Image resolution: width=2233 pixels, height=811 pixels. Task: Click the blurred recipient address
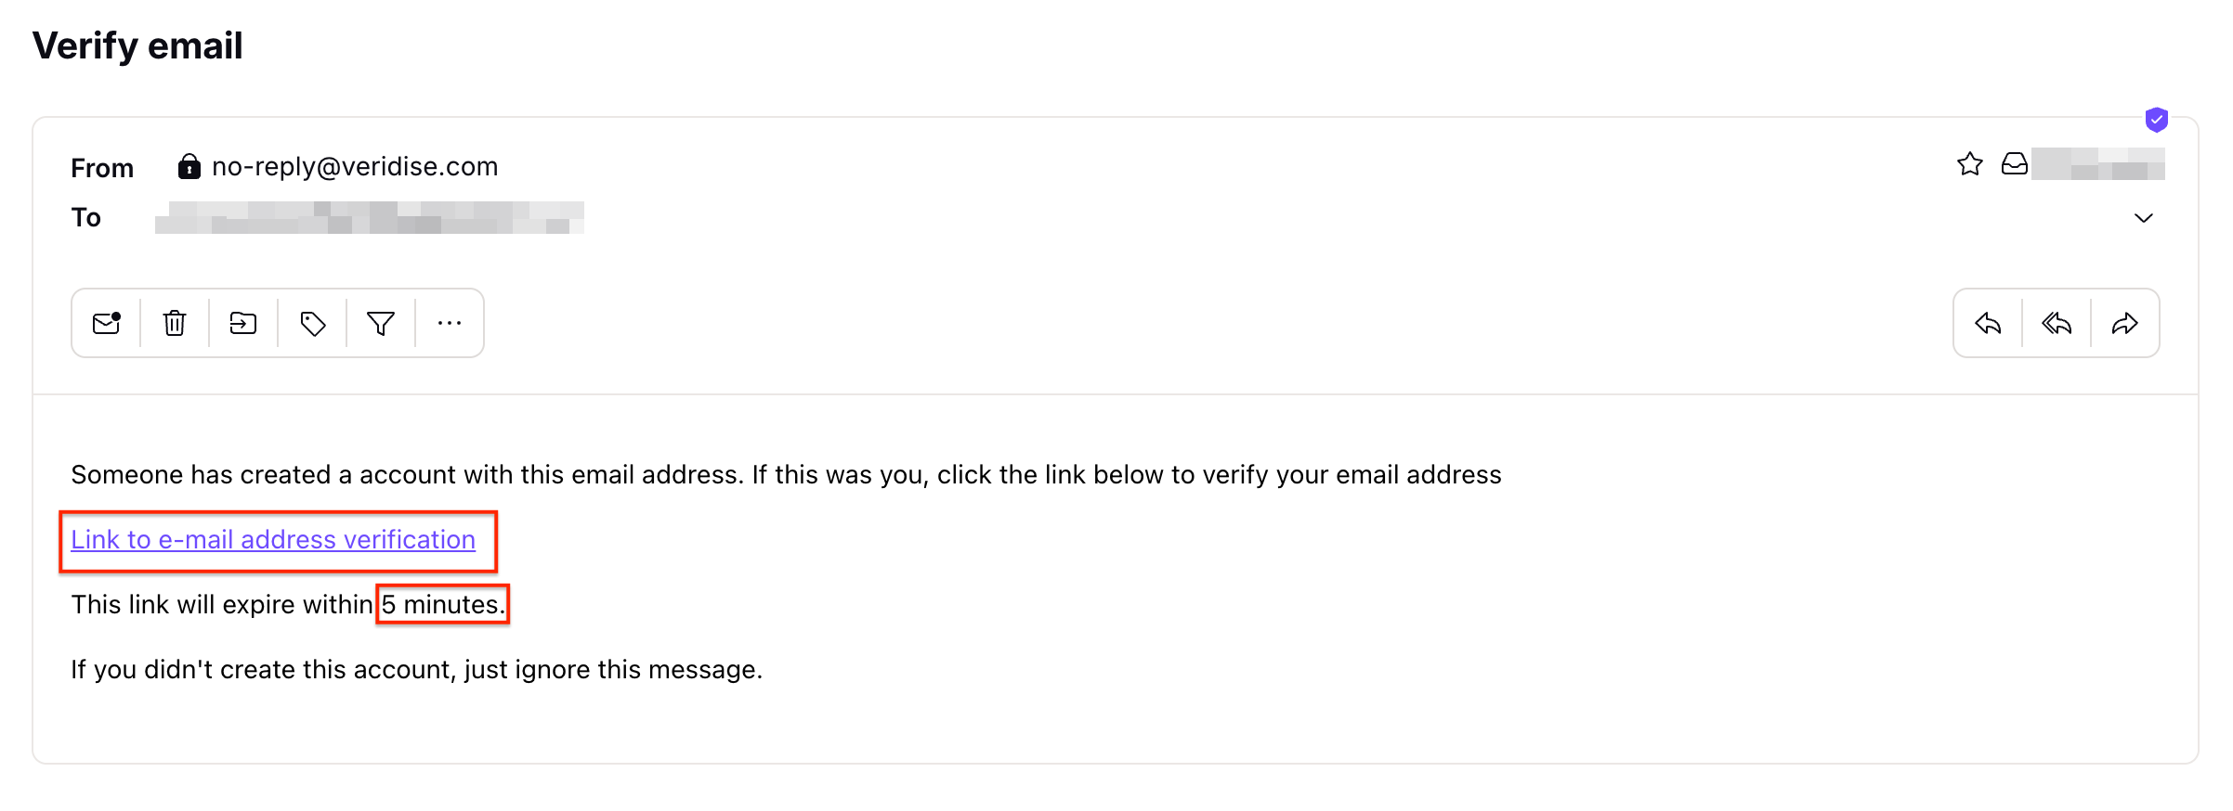point(370,218)
